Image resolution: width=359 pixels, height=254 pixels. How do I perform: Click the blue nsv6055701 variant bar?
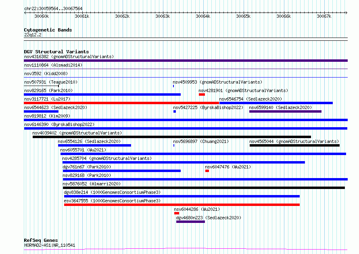pos(203,154)
